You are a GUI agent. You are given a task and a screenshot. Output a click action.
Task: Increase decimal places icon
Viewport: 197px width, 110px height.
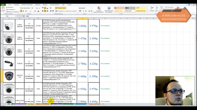89,11
